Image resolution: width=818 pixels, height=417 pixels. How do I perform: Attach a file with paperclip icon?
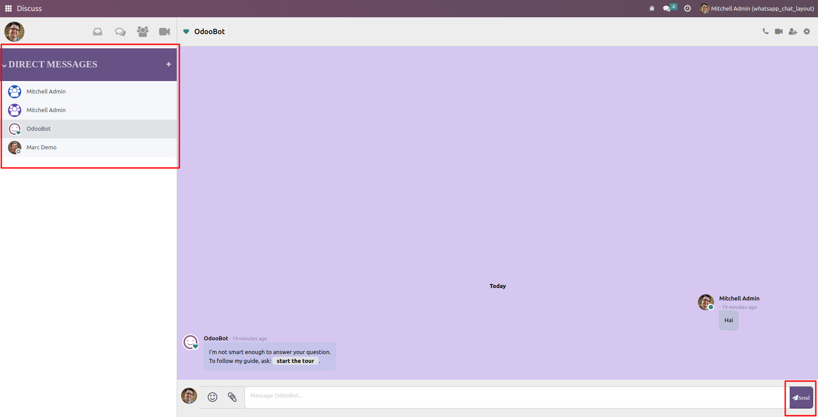pyautogui.click(x=232, y=397)
